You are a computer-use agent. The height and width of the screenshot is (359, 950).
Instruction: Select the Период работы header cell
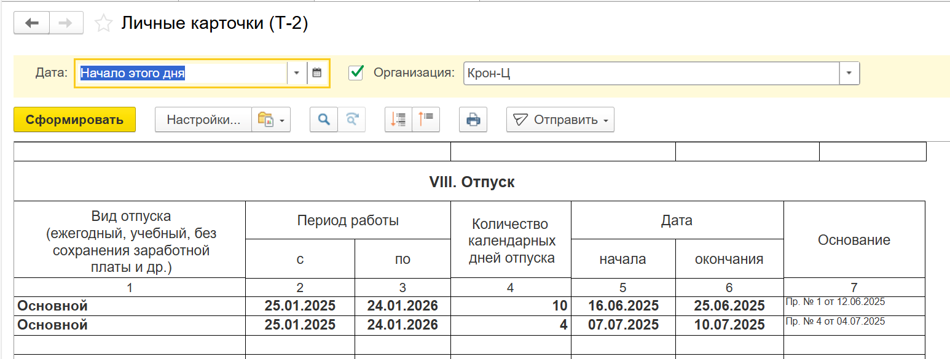pos(348,220)
